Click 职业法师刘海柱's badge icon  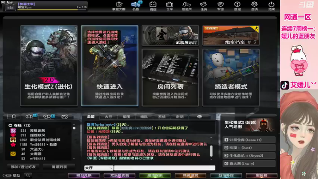pos(13,140)
